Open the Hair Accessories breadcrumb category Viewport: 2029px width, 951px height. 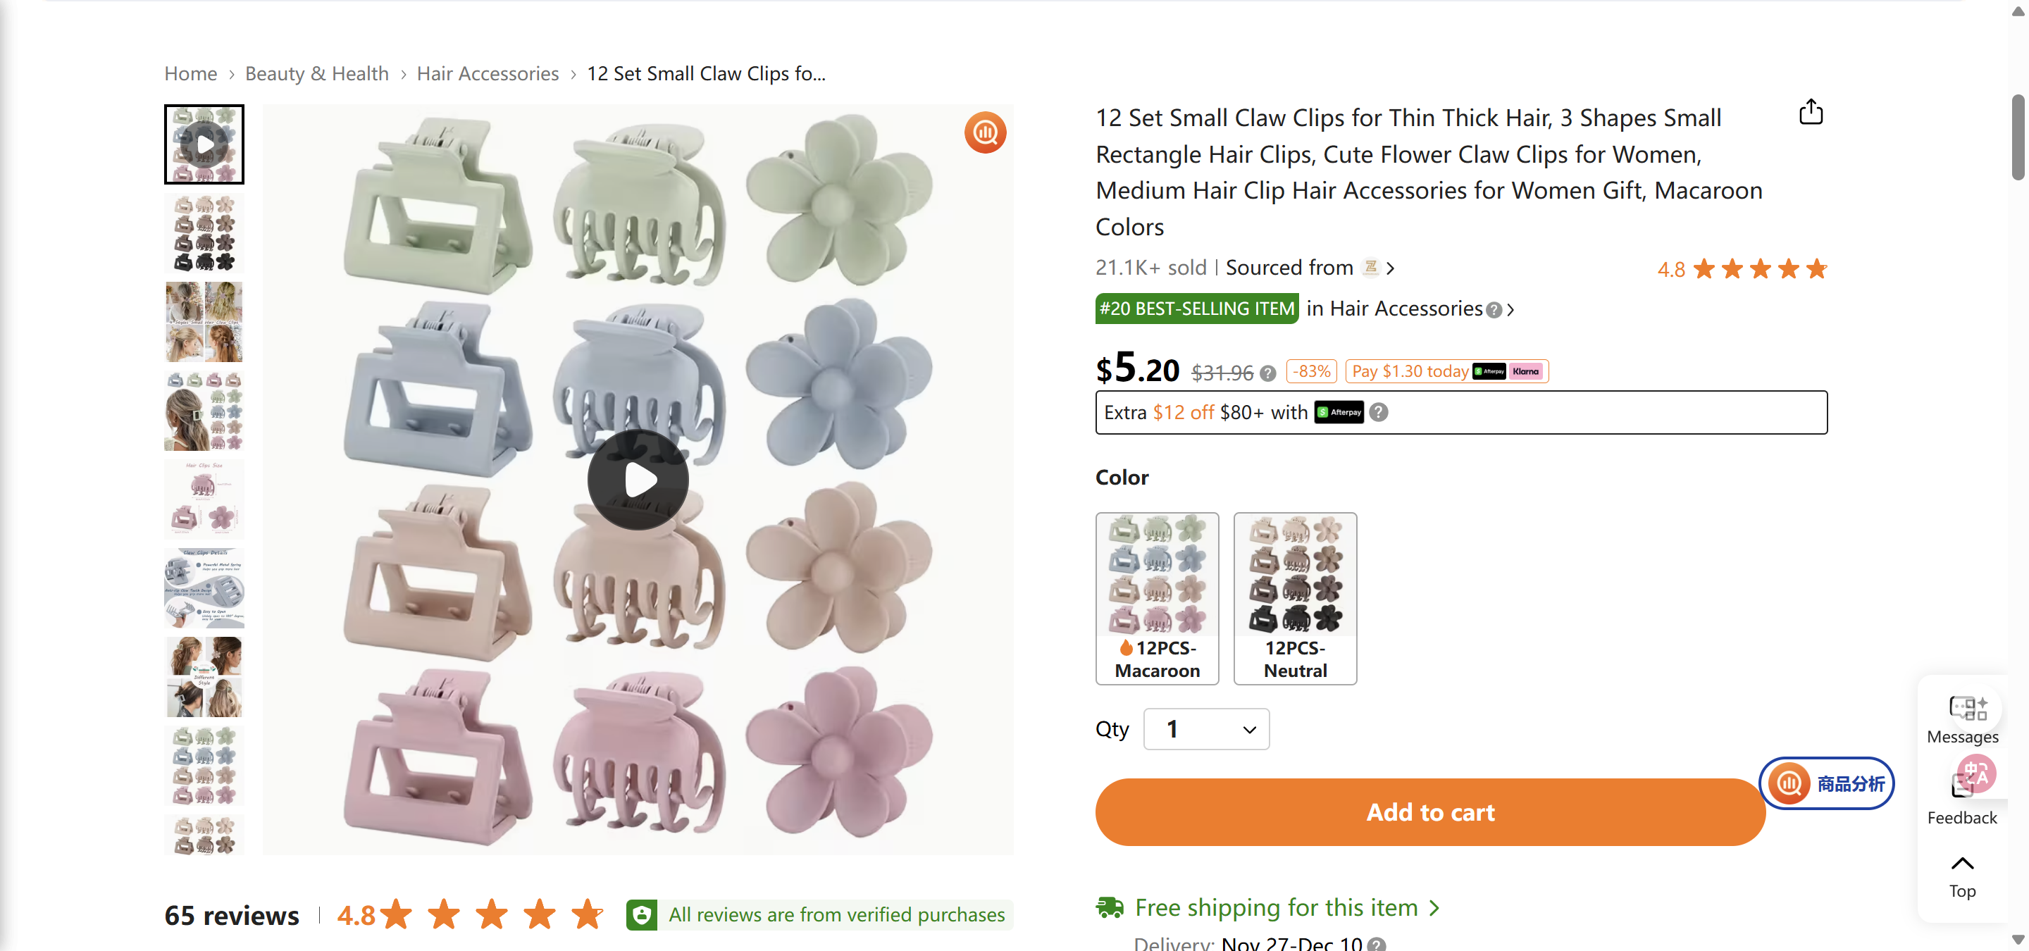click(x=488, y=73)
